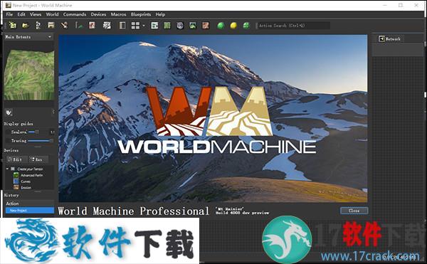Click the checkerboard pattern toolbar icon
Viewport: 427px width, 264px height.
coord(107,26)
